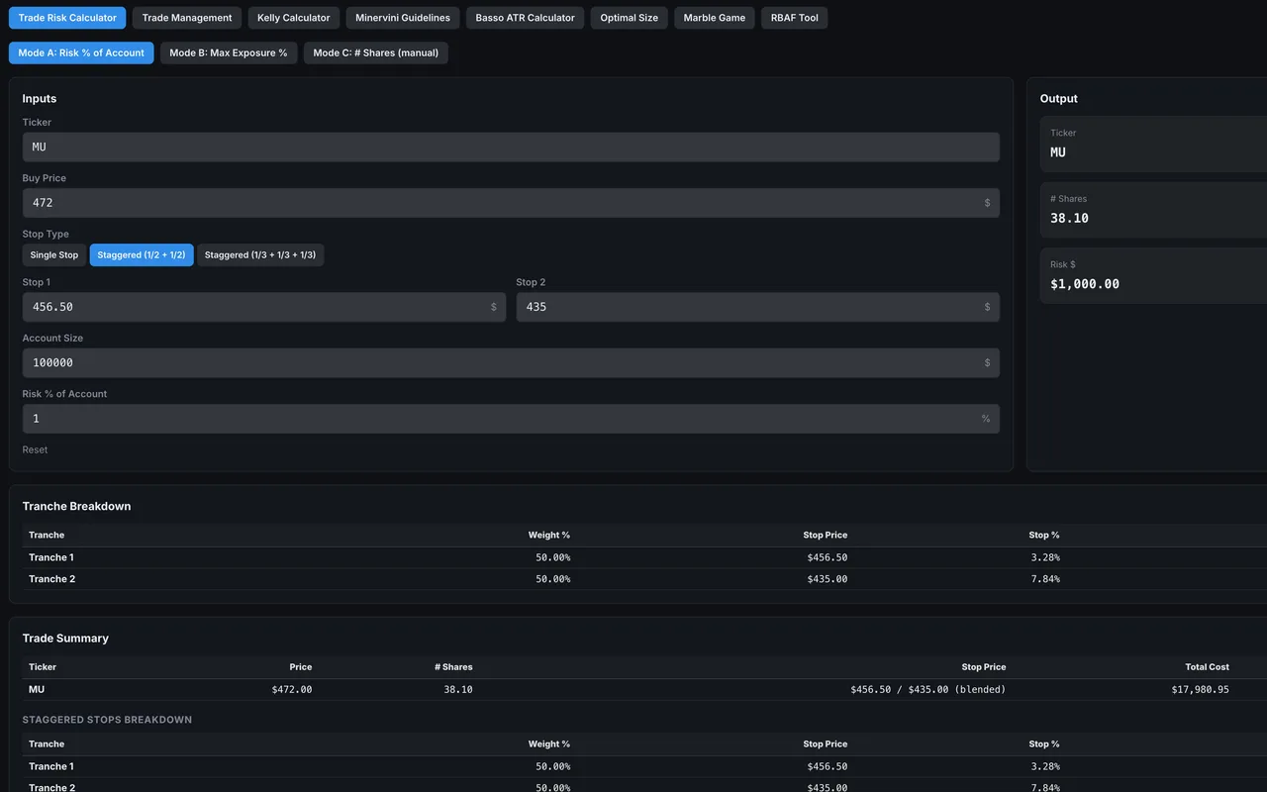The image size is (1267, 792).
Task: Switch to the Trade Management tab
Action: point(187,18)
